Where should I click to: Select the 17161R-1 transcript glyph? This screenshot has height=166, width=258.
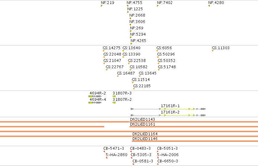click(168, 109)
